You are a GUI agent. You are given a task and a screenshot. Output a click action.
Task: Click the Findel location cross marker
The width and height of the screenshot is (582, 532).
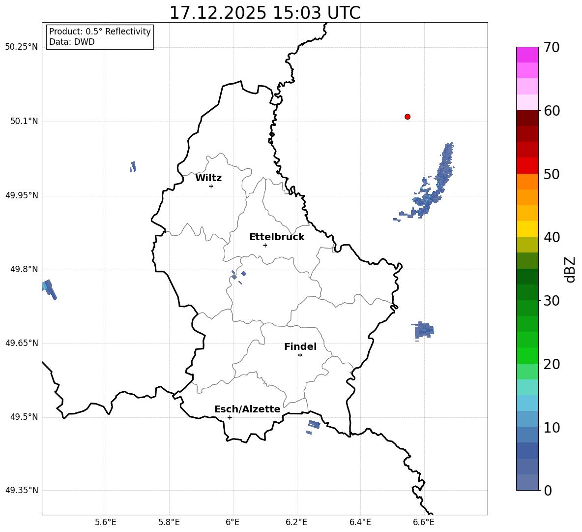300,355
